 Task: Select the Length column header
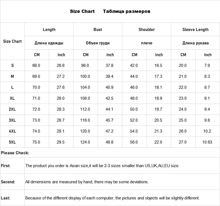coord(49,30)
